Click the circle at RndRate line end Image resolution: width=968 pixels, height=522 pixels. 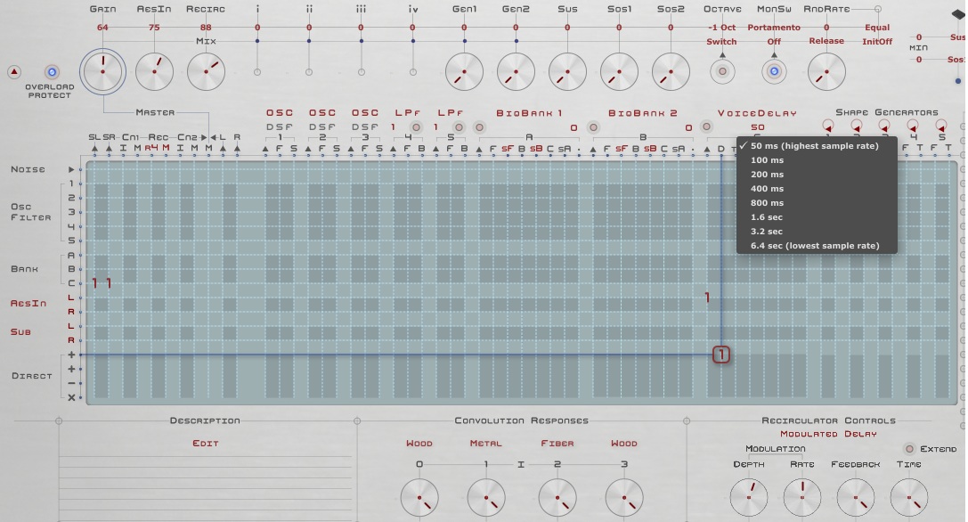pyautogui.click(x=878, y=9)
